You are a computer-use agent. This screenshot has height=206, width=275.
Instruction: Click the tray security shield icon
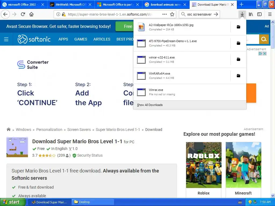pyautogui.click(x=250, y=202)
